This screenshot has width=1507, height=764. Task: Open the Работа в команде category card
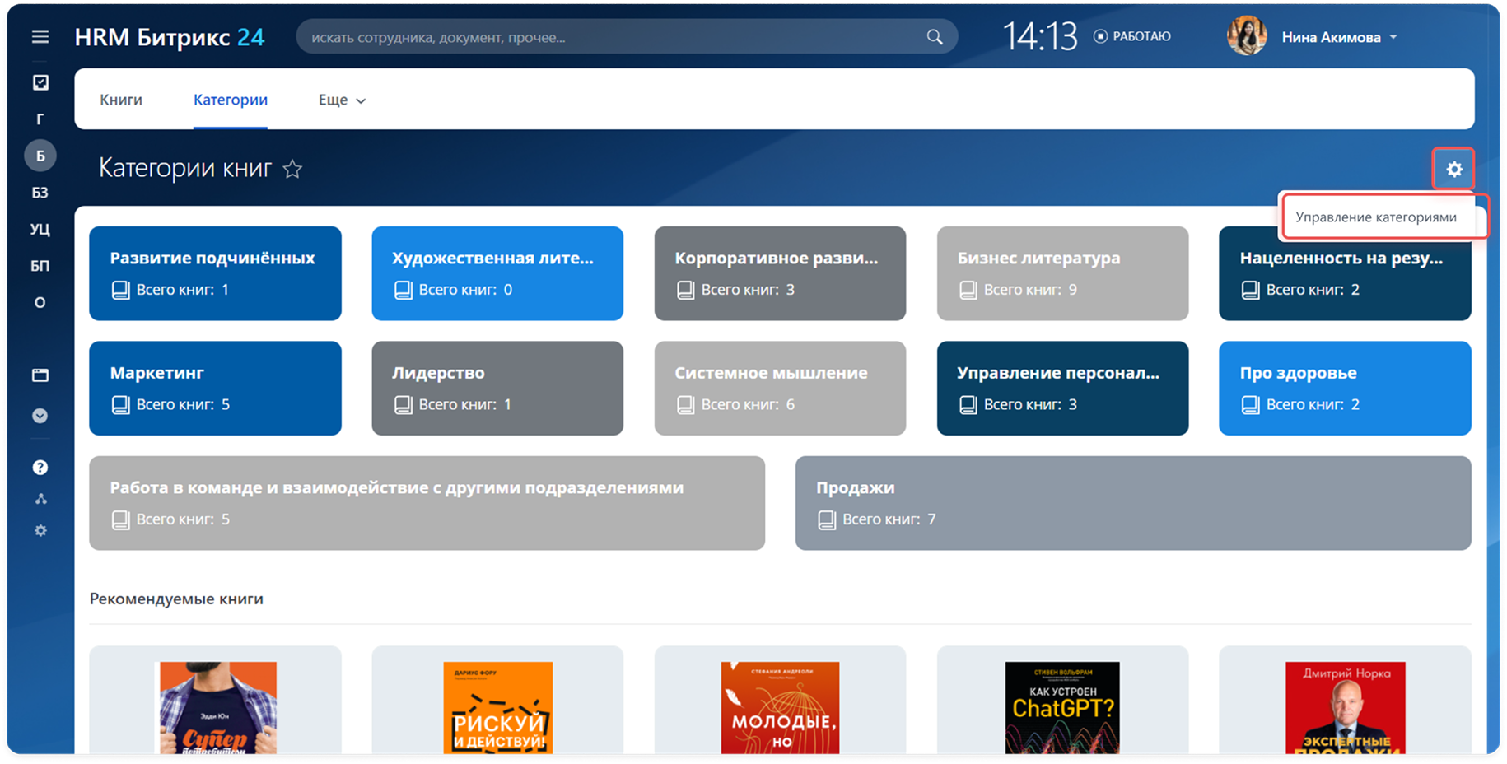[x=427, y=503]
